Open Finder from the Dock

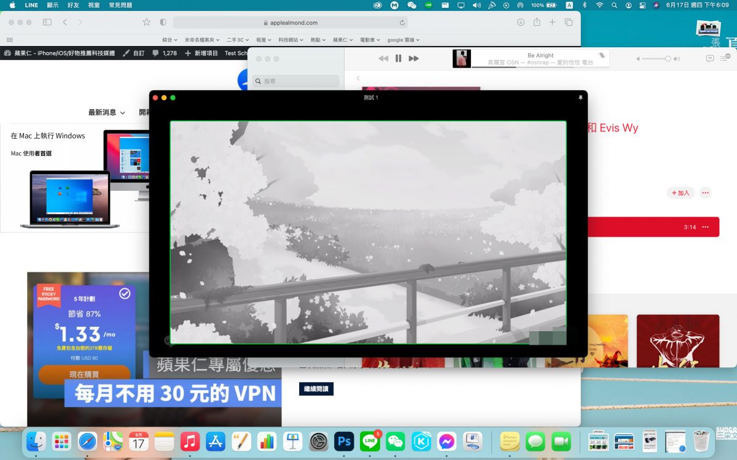tap(36, 441)
